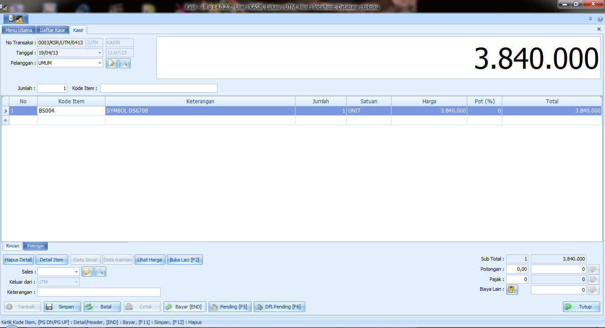605x328 pixels.
Task: Open the Tanggal date dropdown
Action: point(100,53)
